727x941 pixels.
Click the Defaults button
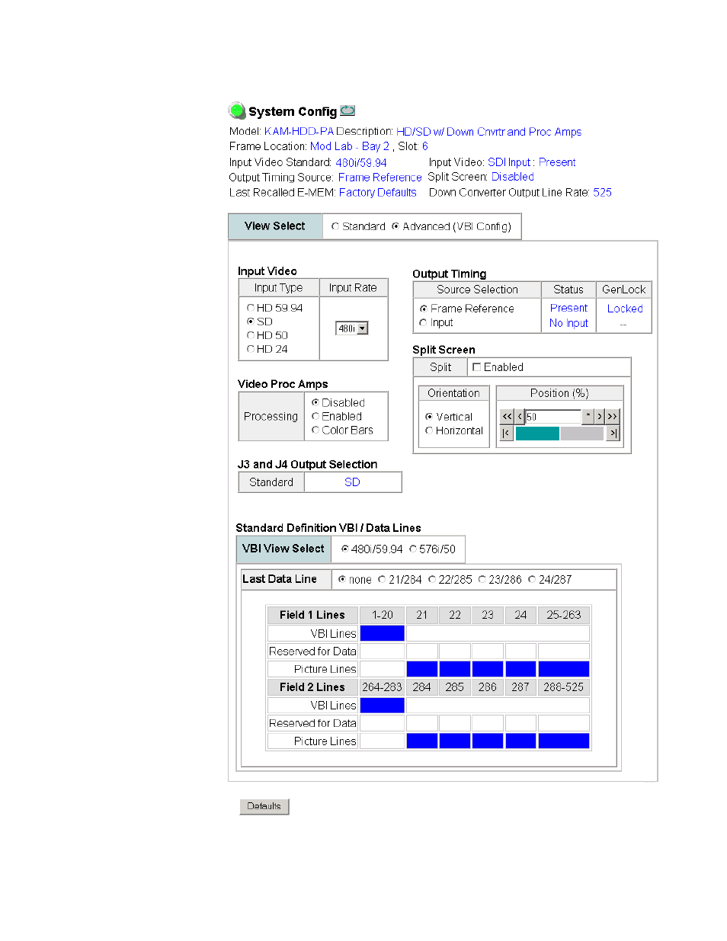264,806
